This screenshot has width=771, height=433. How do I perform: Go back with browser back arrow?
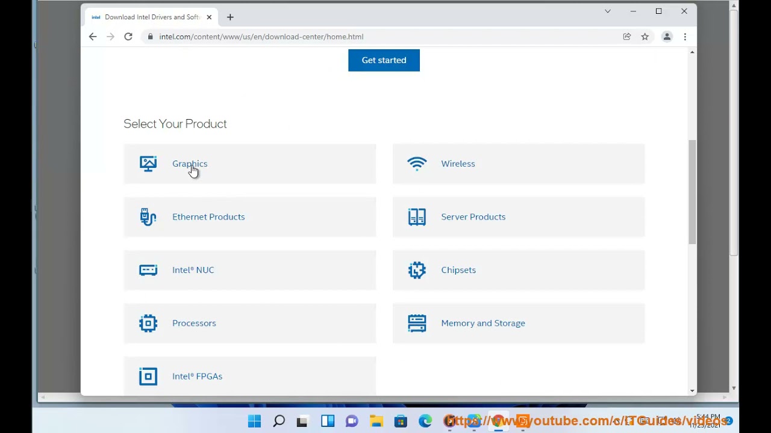pos(93,37)
